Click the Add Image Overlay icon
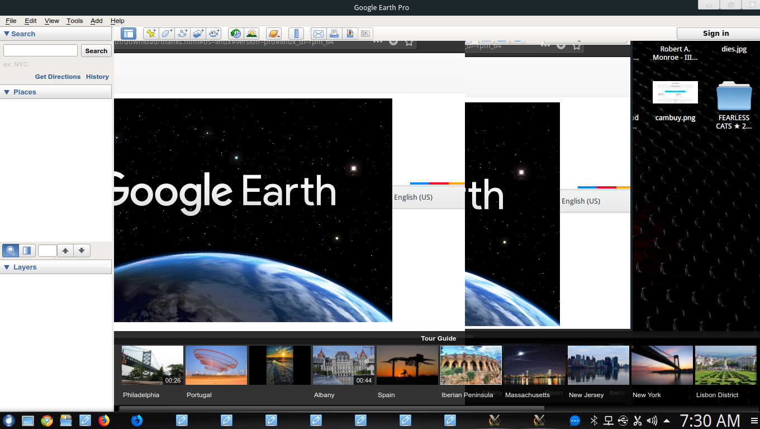This screenshot has height=429, width=760. [198, 34]
